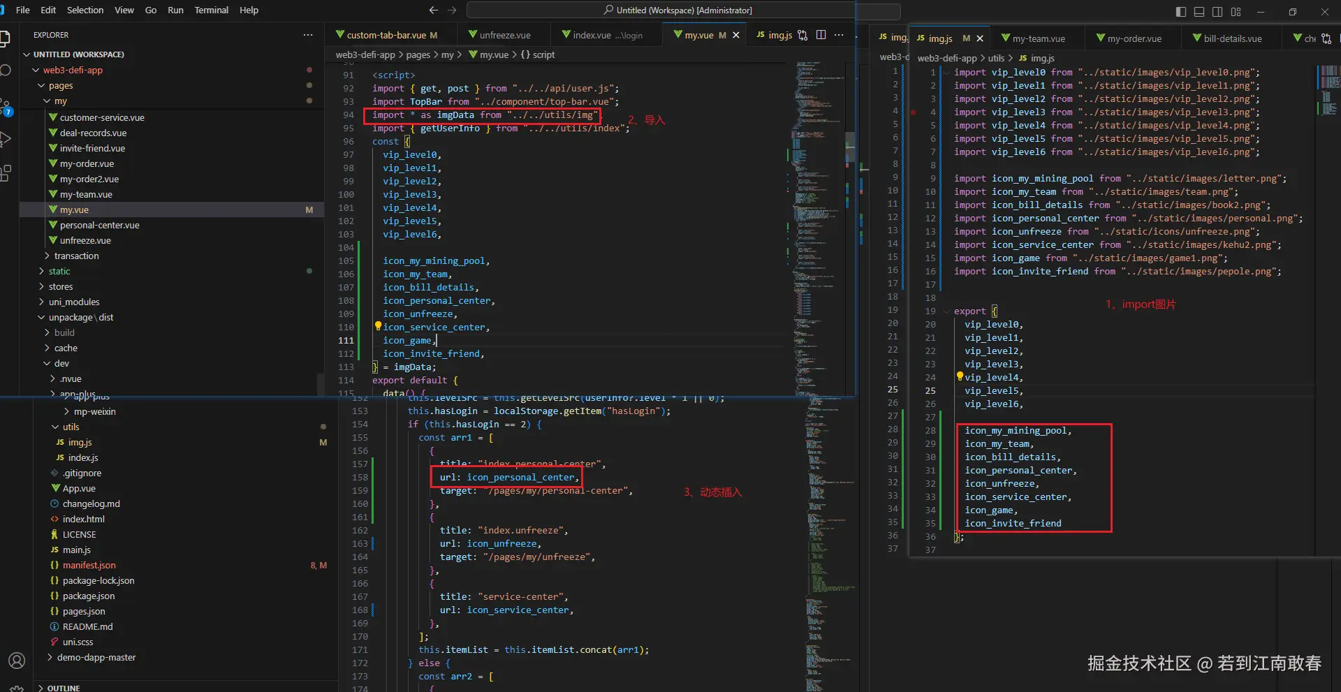Viewport: 1341px width, 692px height.
Task: Open App.vue from Explorer
Action: tap(79, 488)
